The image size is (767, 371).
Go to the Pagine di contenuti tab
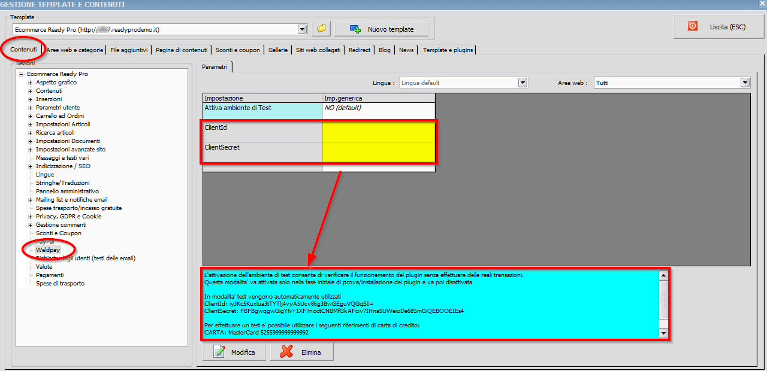[182, 50]
